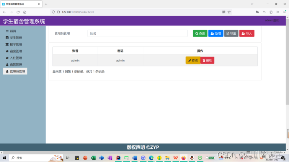Click the 账号 column header
The image size is (289, 162).
coord(75,51)
